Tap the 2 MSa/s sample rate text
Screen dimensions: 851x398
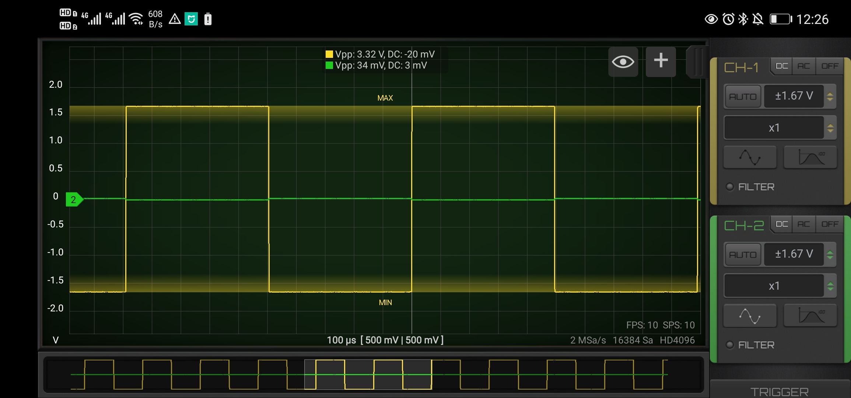tap(588, 340)
